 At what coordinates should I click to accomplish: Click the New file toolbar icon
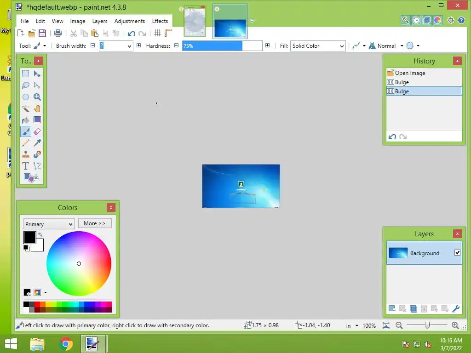pyautogui.click(x=21, y=33)
